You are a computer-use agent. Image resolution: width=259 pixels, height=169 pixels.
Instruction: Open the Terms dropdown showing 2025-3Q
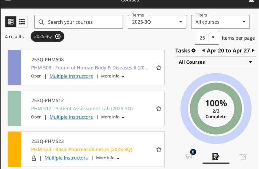(157, 22)
